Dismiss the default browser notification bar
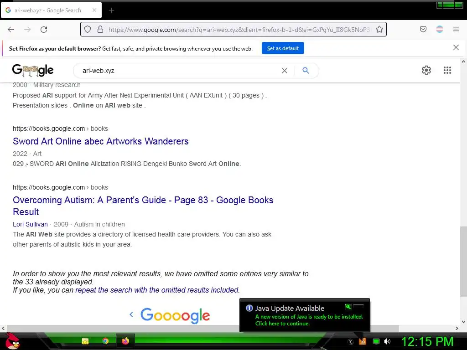This screenshot has height=350, width=467. pyautogui.click(x=456, y=47)
